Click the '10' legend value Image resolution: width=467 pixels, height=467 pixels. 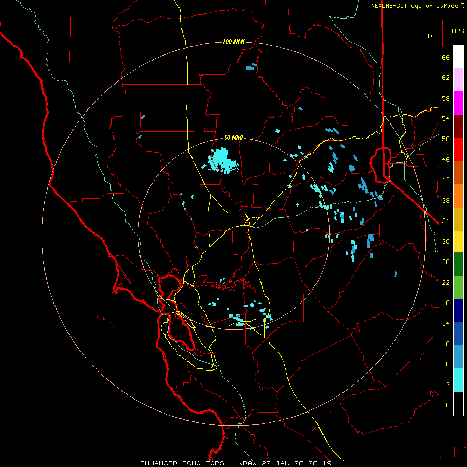click(x=446, y=344)
